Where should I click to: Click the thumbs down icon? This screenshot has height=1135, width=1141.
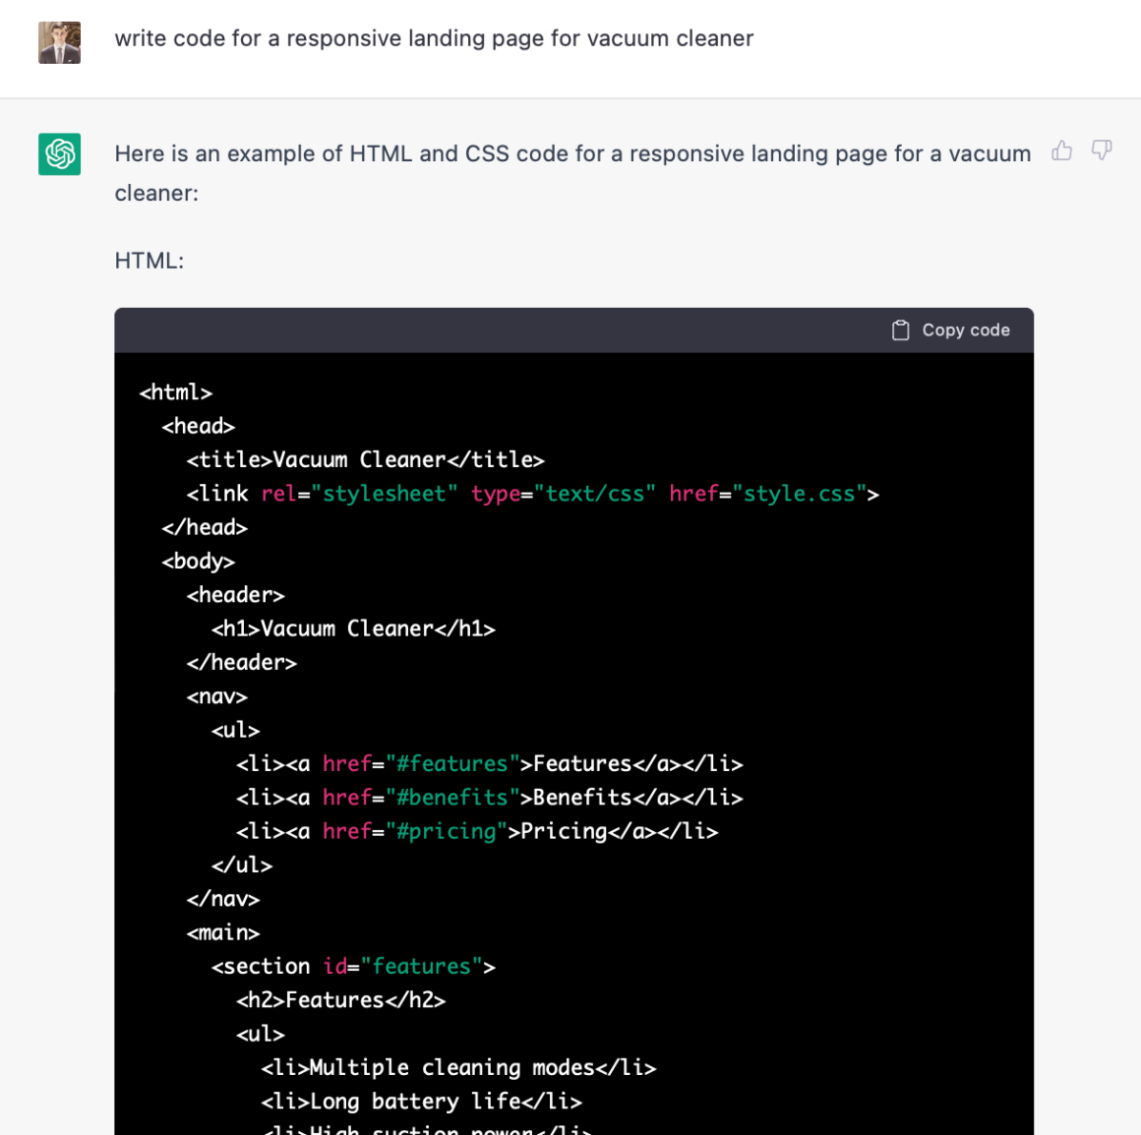tap(1102, 150)
